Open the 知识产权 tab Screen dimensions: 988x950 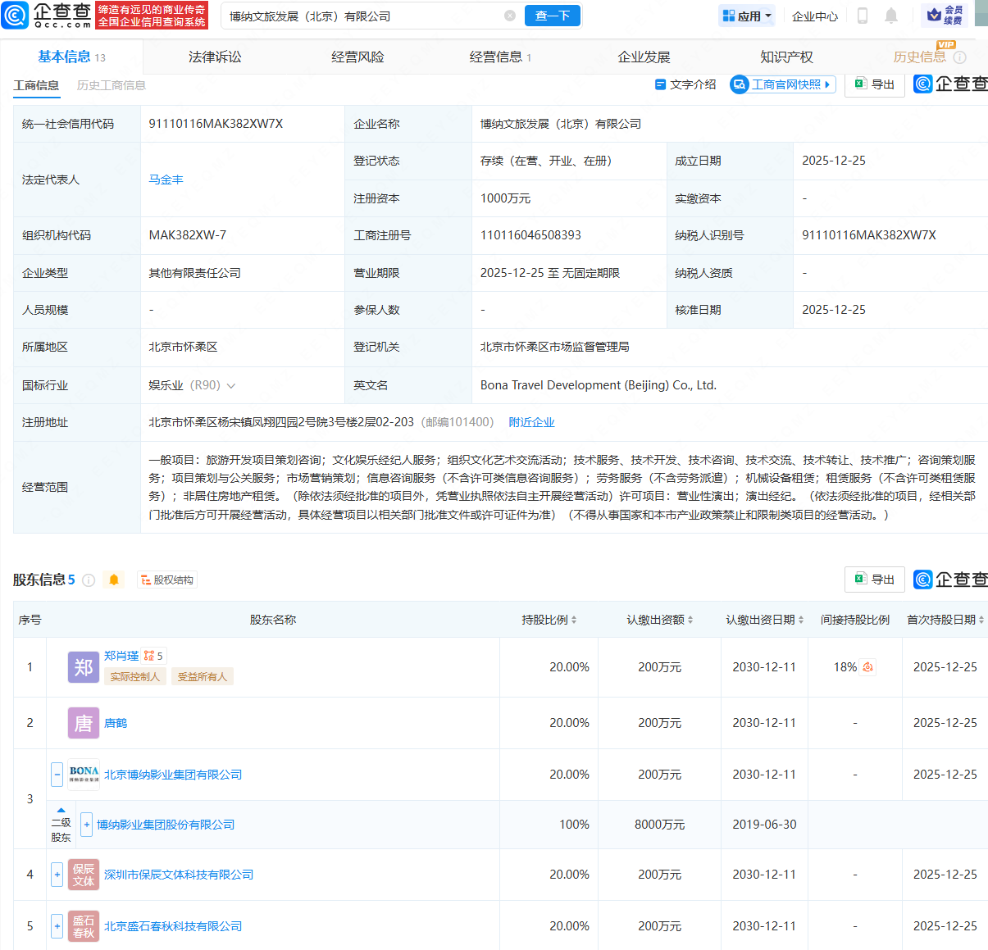[x=786, y=57]
